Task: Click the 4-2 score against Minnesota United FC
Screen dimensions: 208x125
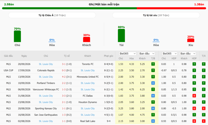Action: (x=64, y=77)
